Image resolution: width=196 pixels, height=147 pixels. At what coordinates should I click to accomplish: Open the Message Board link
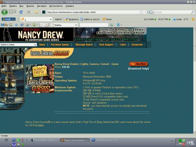point(84,45)
